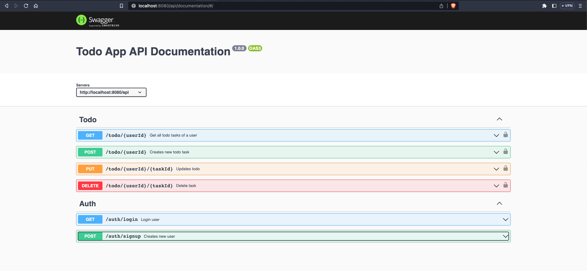587x271 pixels.
Task: Open the site info icon in the address bar
Action: [134, 6]
